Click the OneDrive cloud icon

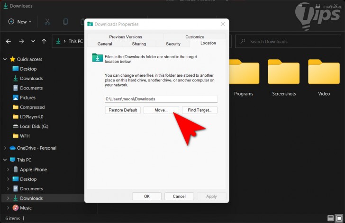coord(12,148)
